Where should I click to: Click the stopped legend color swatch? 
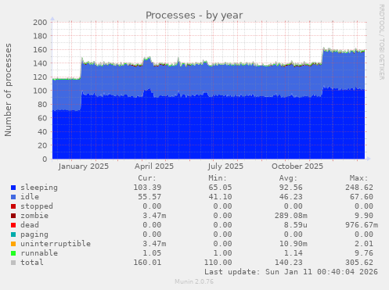(13, 206)
